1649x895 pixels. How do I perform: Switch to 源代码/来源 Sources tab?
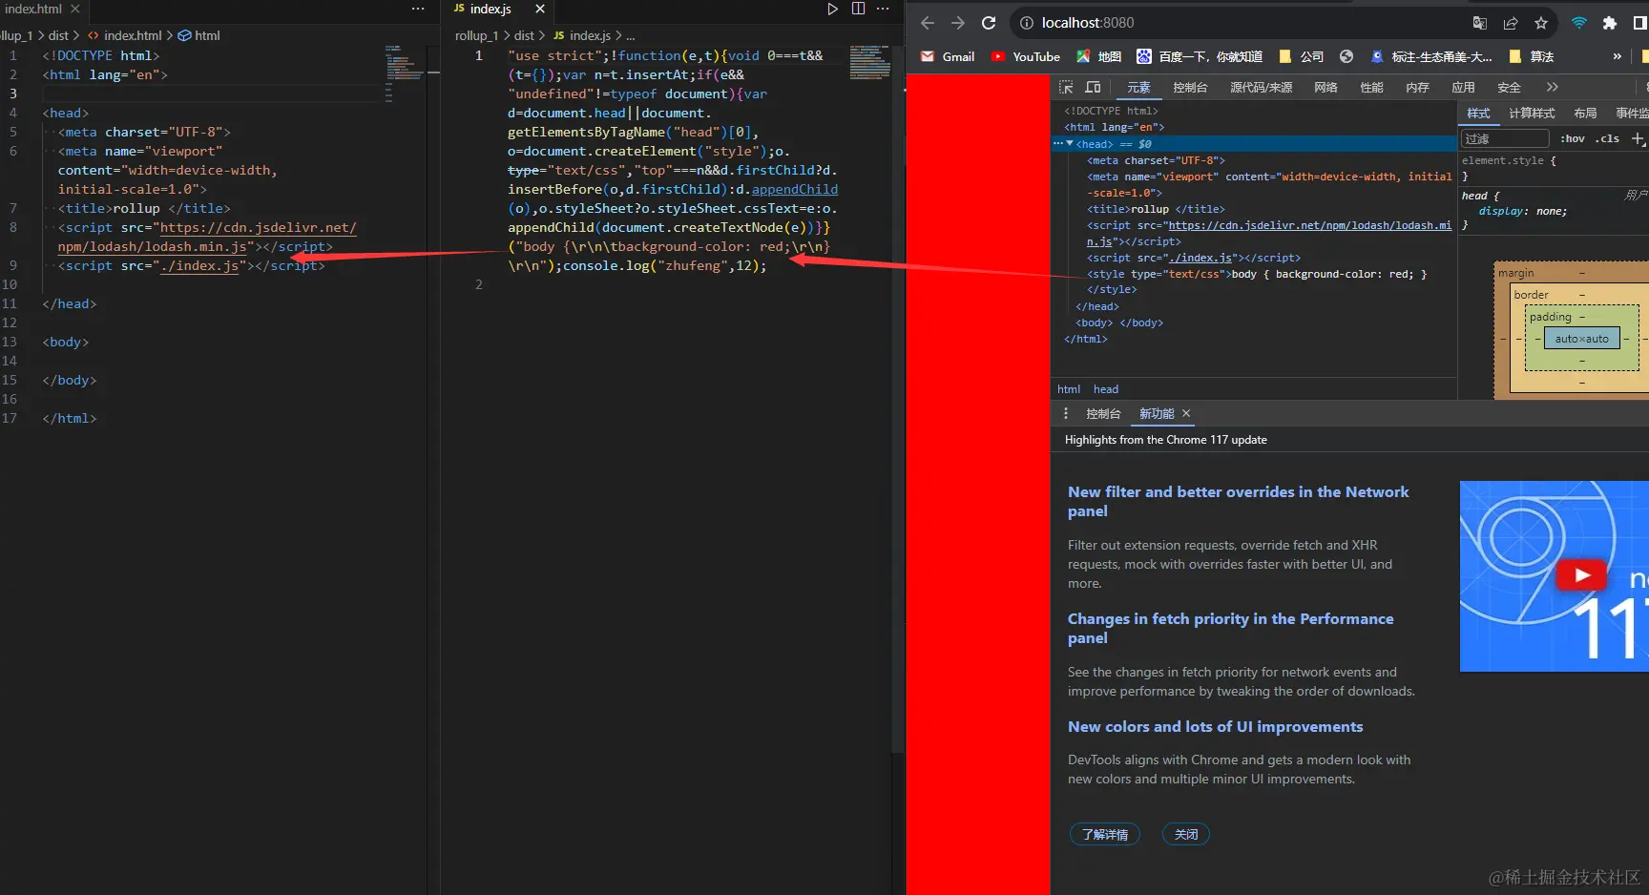click(1261, 87)
